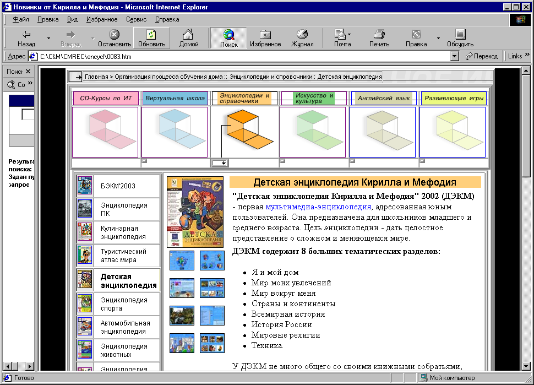Open dropdown under the orange cube
Image resolution: width=534 pixels, height=385 pixels.
(x=220, y=163)
